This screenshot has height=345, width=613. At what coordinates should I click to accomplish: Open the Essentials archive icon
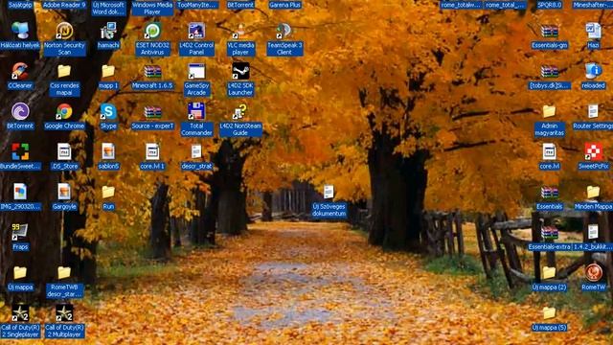coord(549,193)
